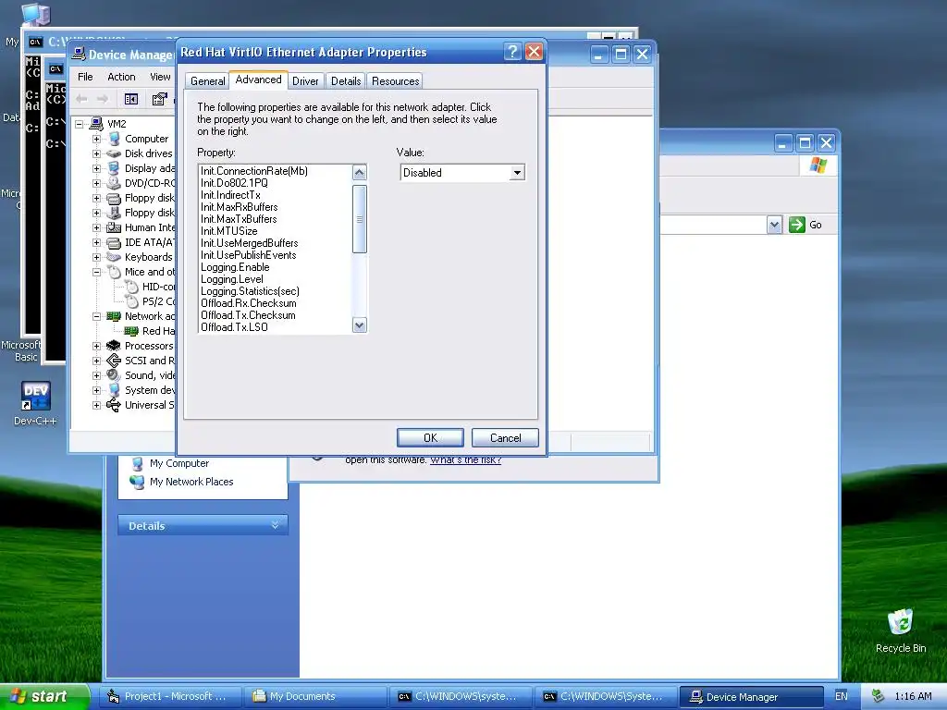This screenshot has width=947, height=710.
Task: Click the Processors chip icon
Action: 114,346
